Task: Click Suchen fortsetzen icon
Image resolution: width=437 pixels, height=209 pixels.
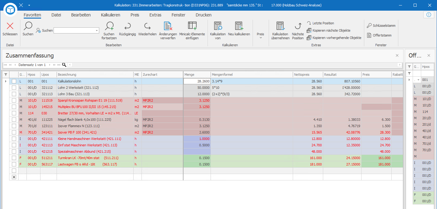Action: coord(109,26)
